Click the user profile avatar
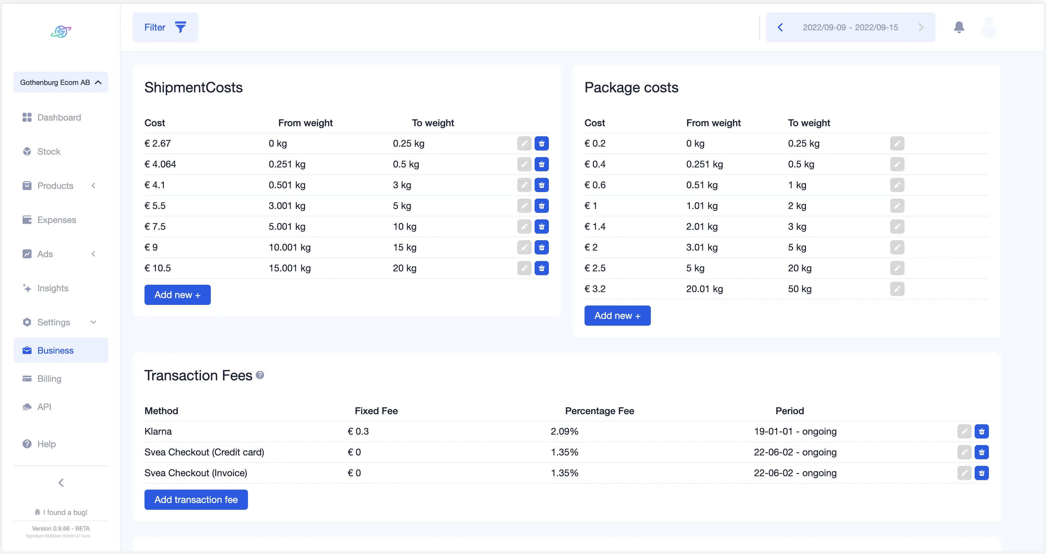1046x554 pixels. 989,27
